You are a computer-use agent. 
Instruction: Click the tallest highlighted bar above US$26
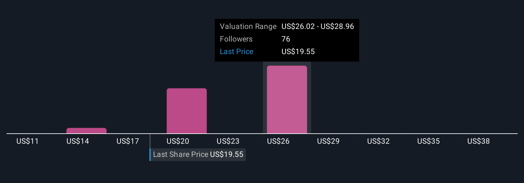click(287, 99)
